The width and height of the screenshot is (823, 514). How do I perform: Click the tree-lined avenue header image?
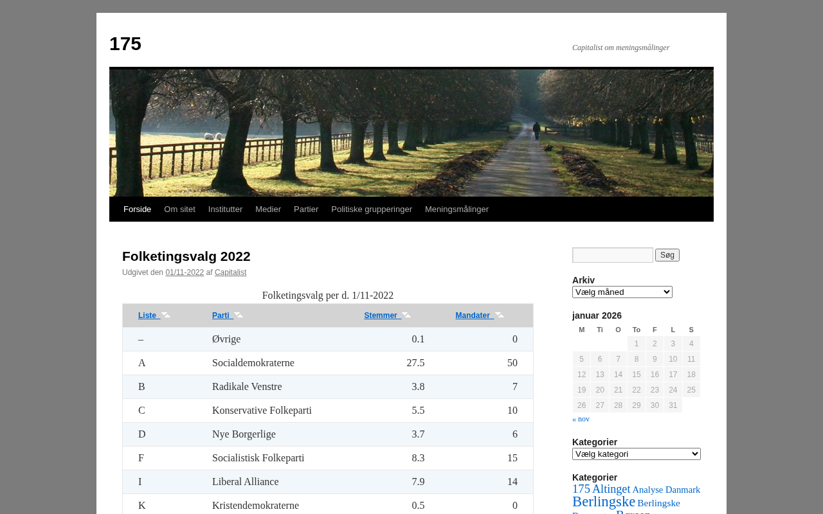click(x=411, y=132)
